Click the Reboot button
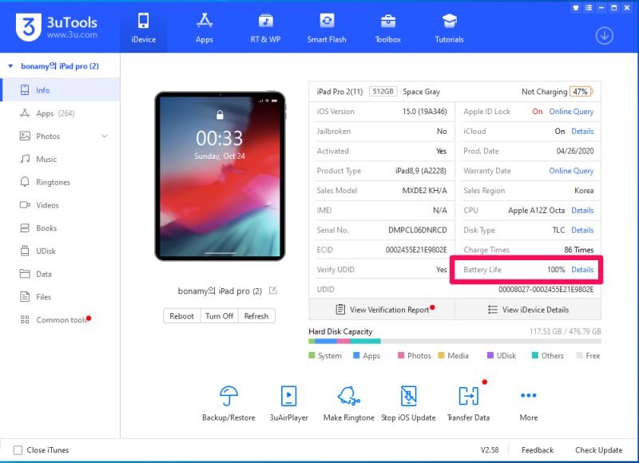 tap(182, 316)
